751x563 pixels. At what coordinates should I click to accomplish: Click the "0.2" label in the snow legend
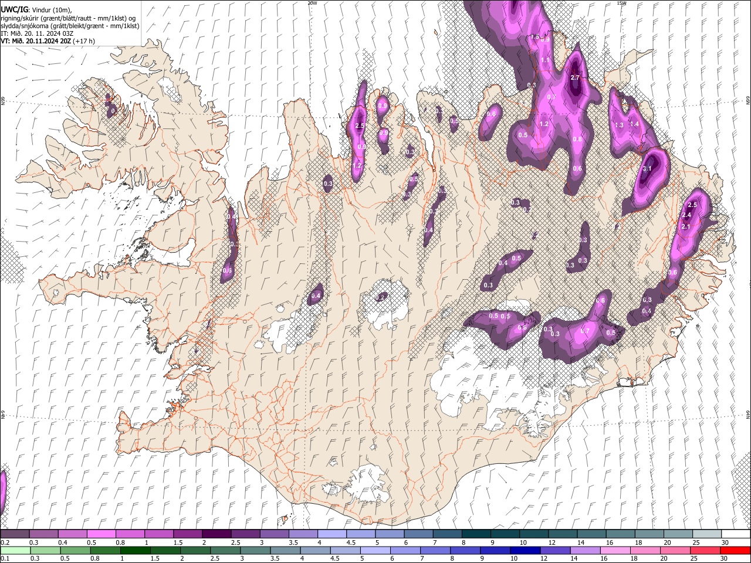click(5, 542)
